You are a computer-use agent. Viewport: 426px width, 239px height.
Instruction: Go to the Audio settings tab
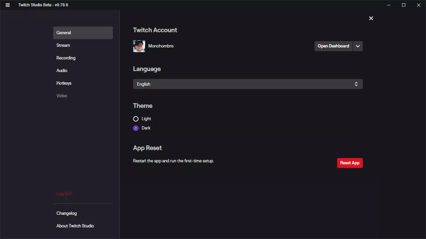tap(83, 71)
